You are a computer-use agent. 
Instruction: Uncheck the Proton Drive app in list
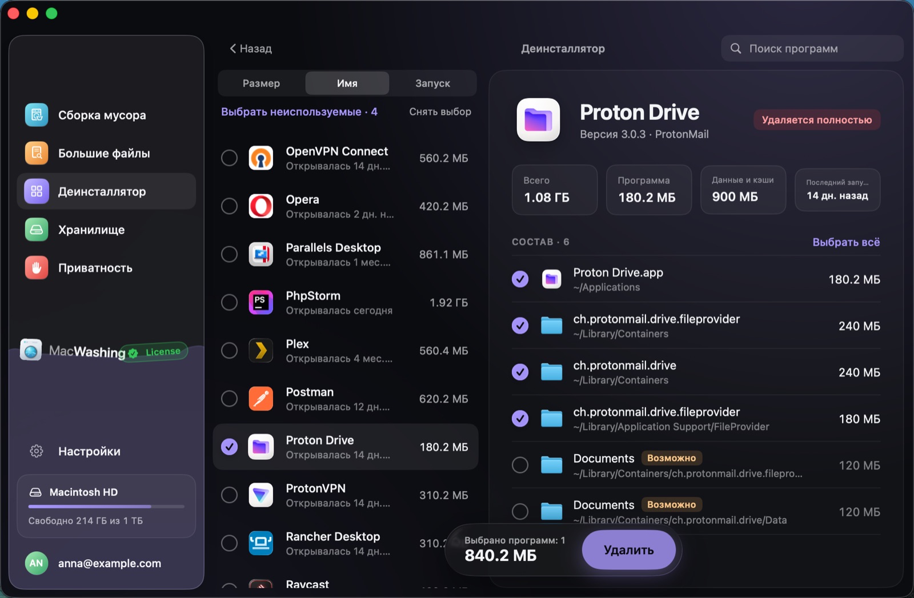click(x=230, y=447)
